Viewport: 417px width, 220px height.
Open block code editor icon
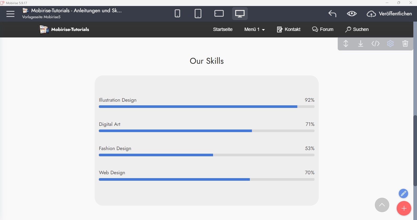(x=376, y=43)
